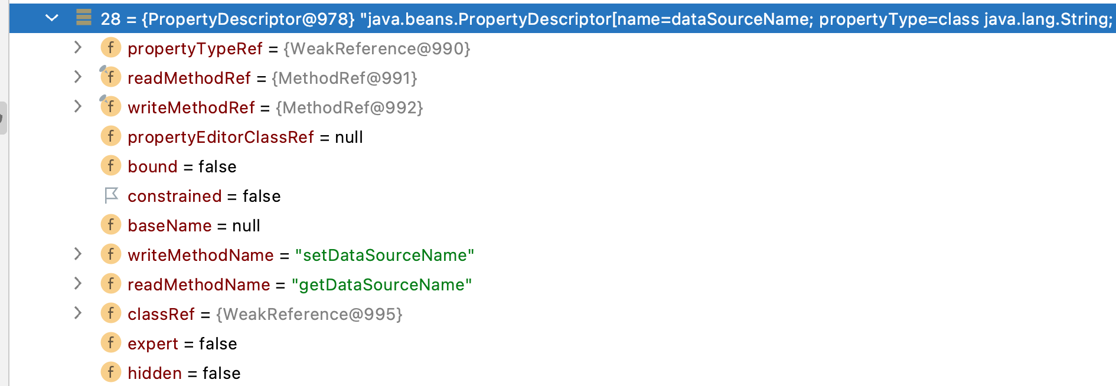Screen dimensions: 1116x386
Task: Expand the readMethodRef node
Action: [77, 77]
